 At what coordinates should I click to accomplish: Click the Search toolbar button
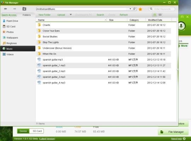coord(100,15)
